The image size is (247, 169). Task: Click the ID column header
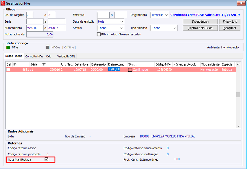tap(21, 64)
